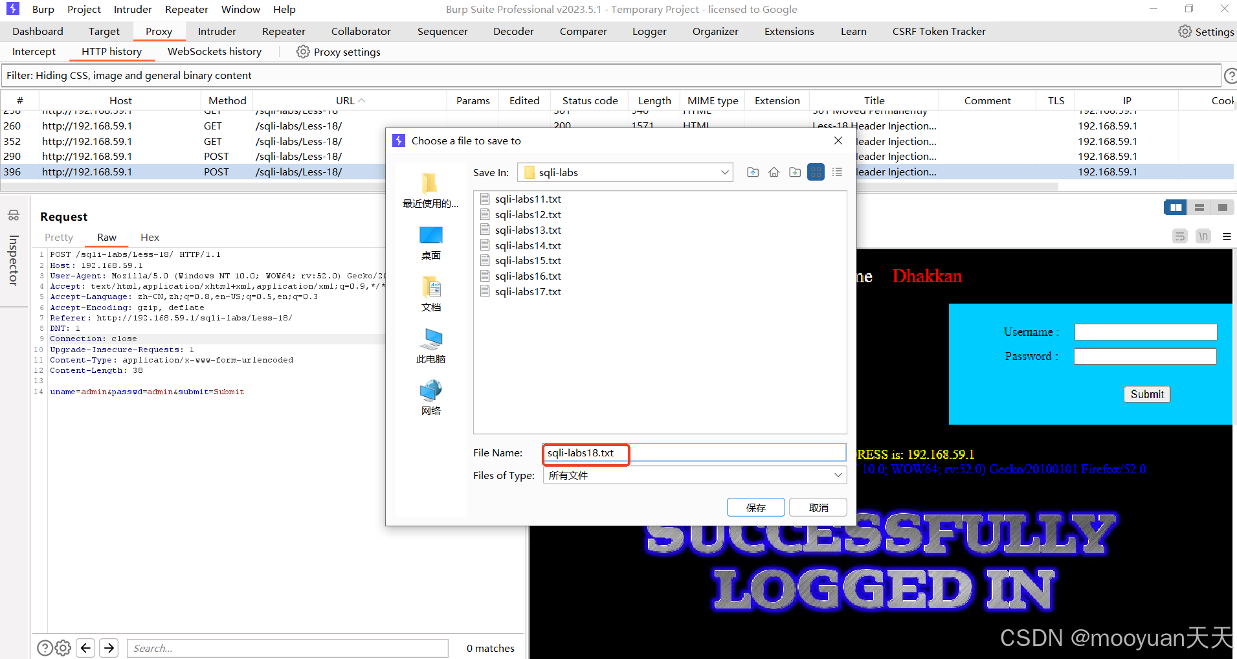This screenshot has width=1237, height=659.
Task: Select sqli-labs16.txt file
Action: [521, 276]
